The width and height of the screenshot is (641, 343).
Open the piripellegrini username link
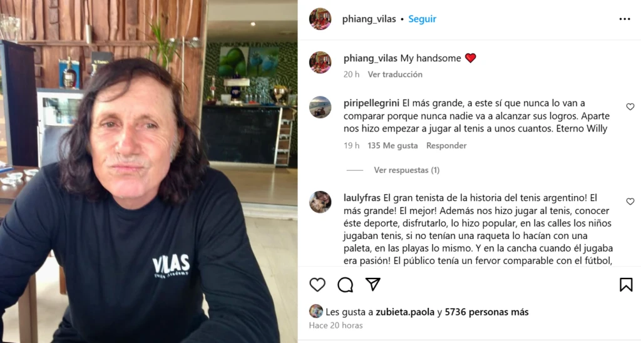371,103
